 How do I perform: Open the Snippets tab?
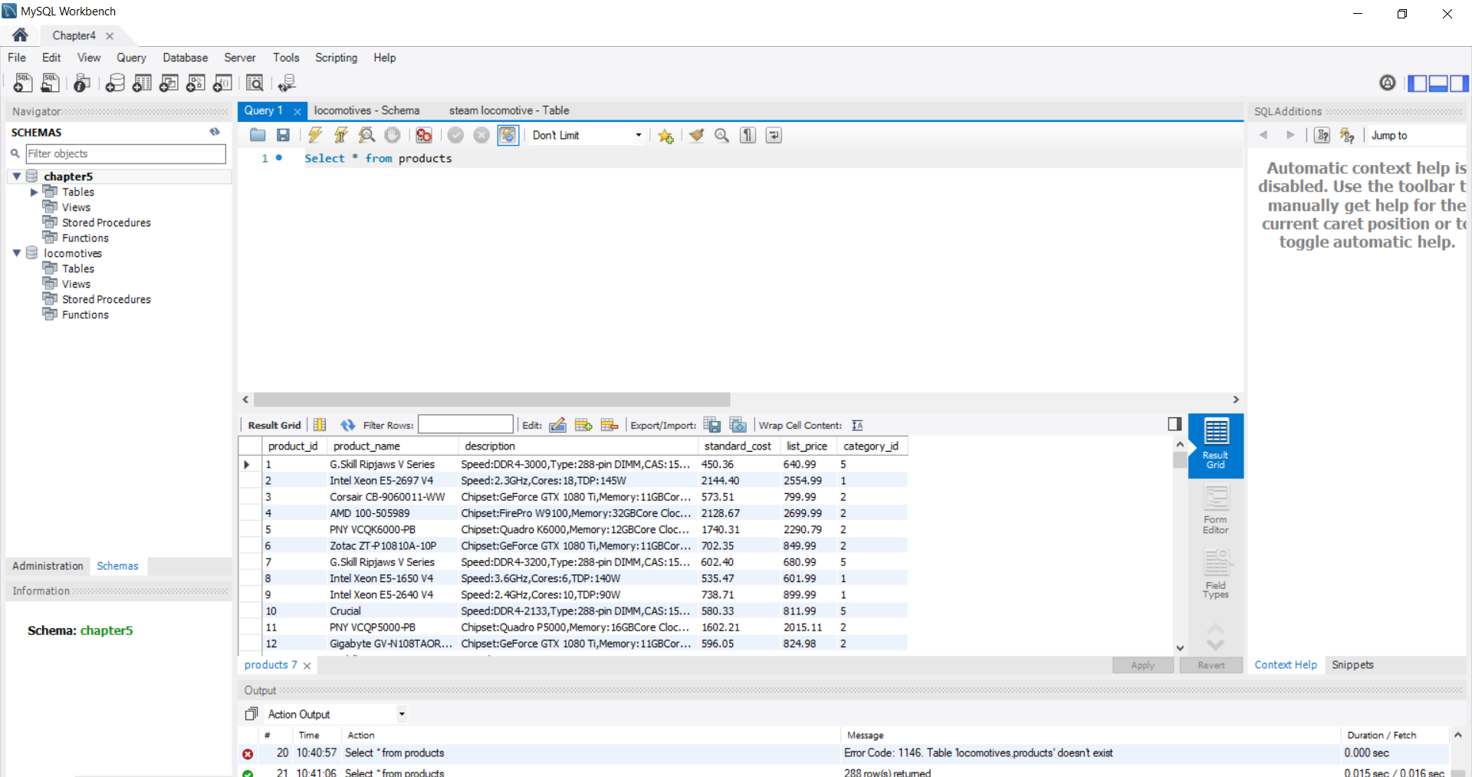coord(1352,665)
